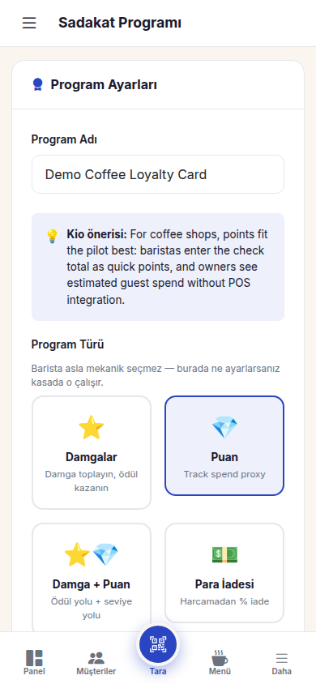The height and width of the screenshot is (684, 316).
Task: Open the Menü coffee cup icon
Action: pyautogui.click(x=220, y=658)
